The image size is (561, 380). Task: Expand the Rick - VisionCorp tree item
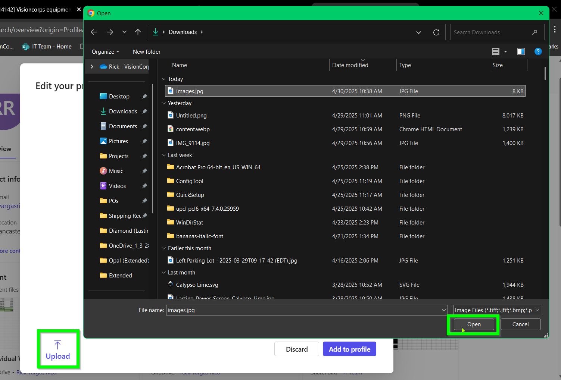coord(91,66)
